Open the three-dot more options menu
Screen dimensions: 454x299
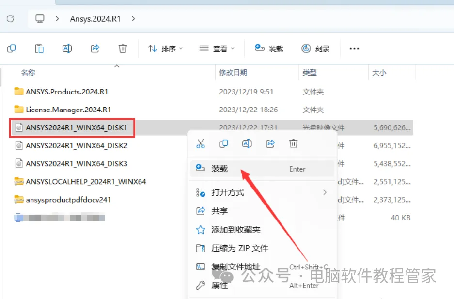[354, 48]
